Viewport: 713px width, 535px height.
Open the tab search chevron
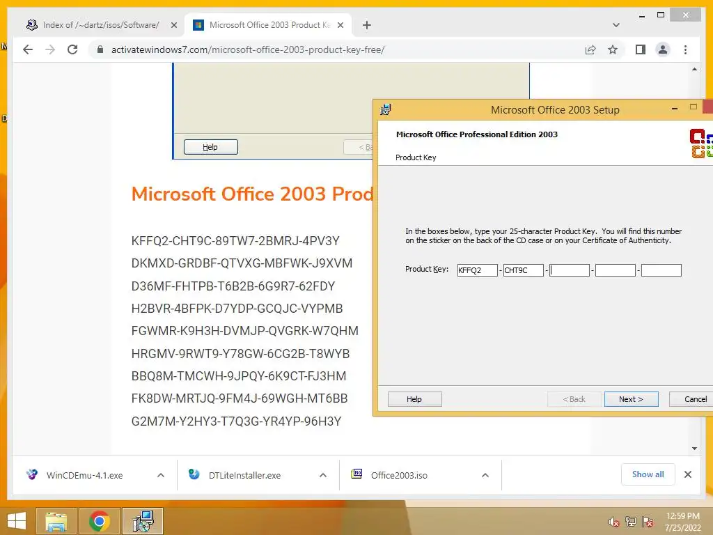[x=616, y=25]
